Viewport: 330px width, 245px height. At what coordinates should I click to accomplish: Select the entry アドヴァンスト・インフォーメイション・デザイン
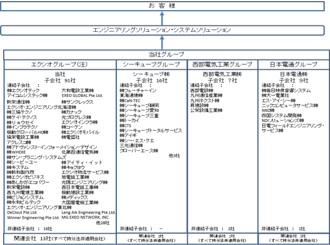(52, 147)
